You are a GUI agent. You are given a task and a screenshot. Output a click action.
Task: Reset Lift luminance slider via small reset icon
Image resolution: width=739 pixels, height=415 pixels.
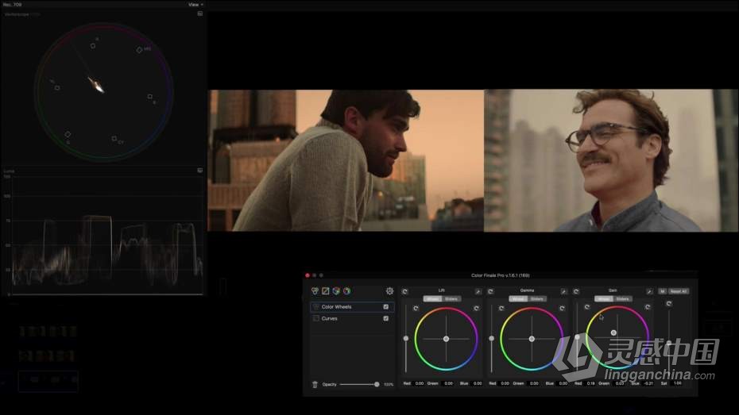[416, 308]
